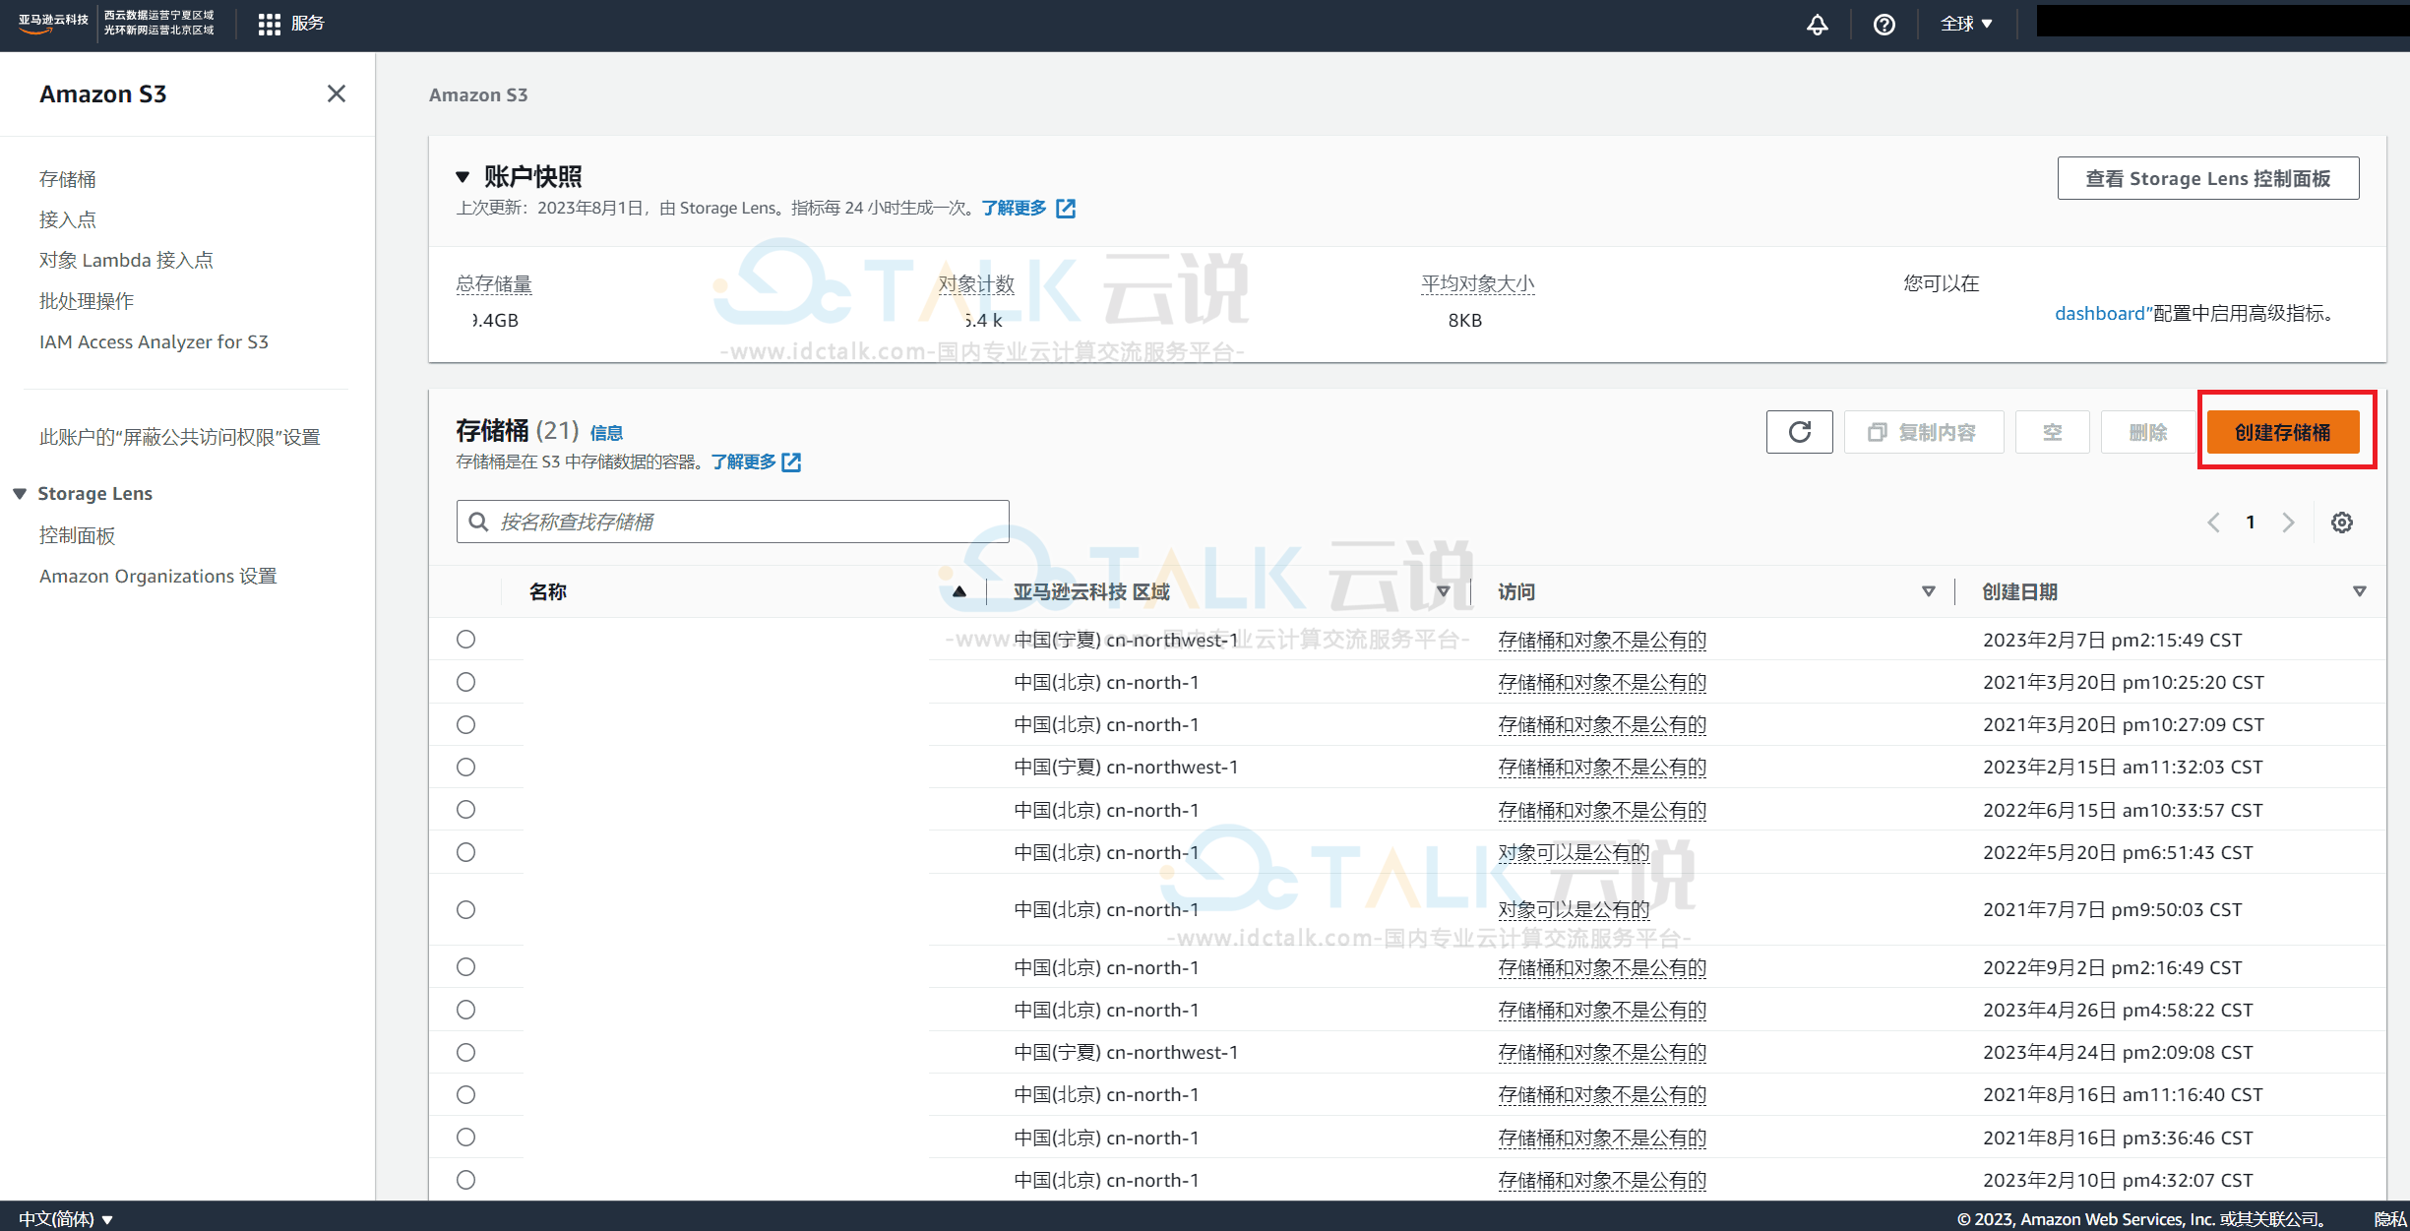
Task: Open 此账户的屏蔽公共访问权限设置
Action: [x=180, y=437]
